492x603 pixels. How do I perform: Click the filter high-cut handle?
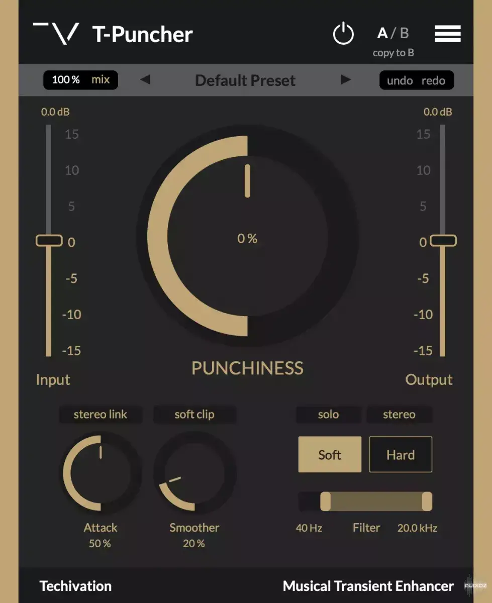pos(427,501)
